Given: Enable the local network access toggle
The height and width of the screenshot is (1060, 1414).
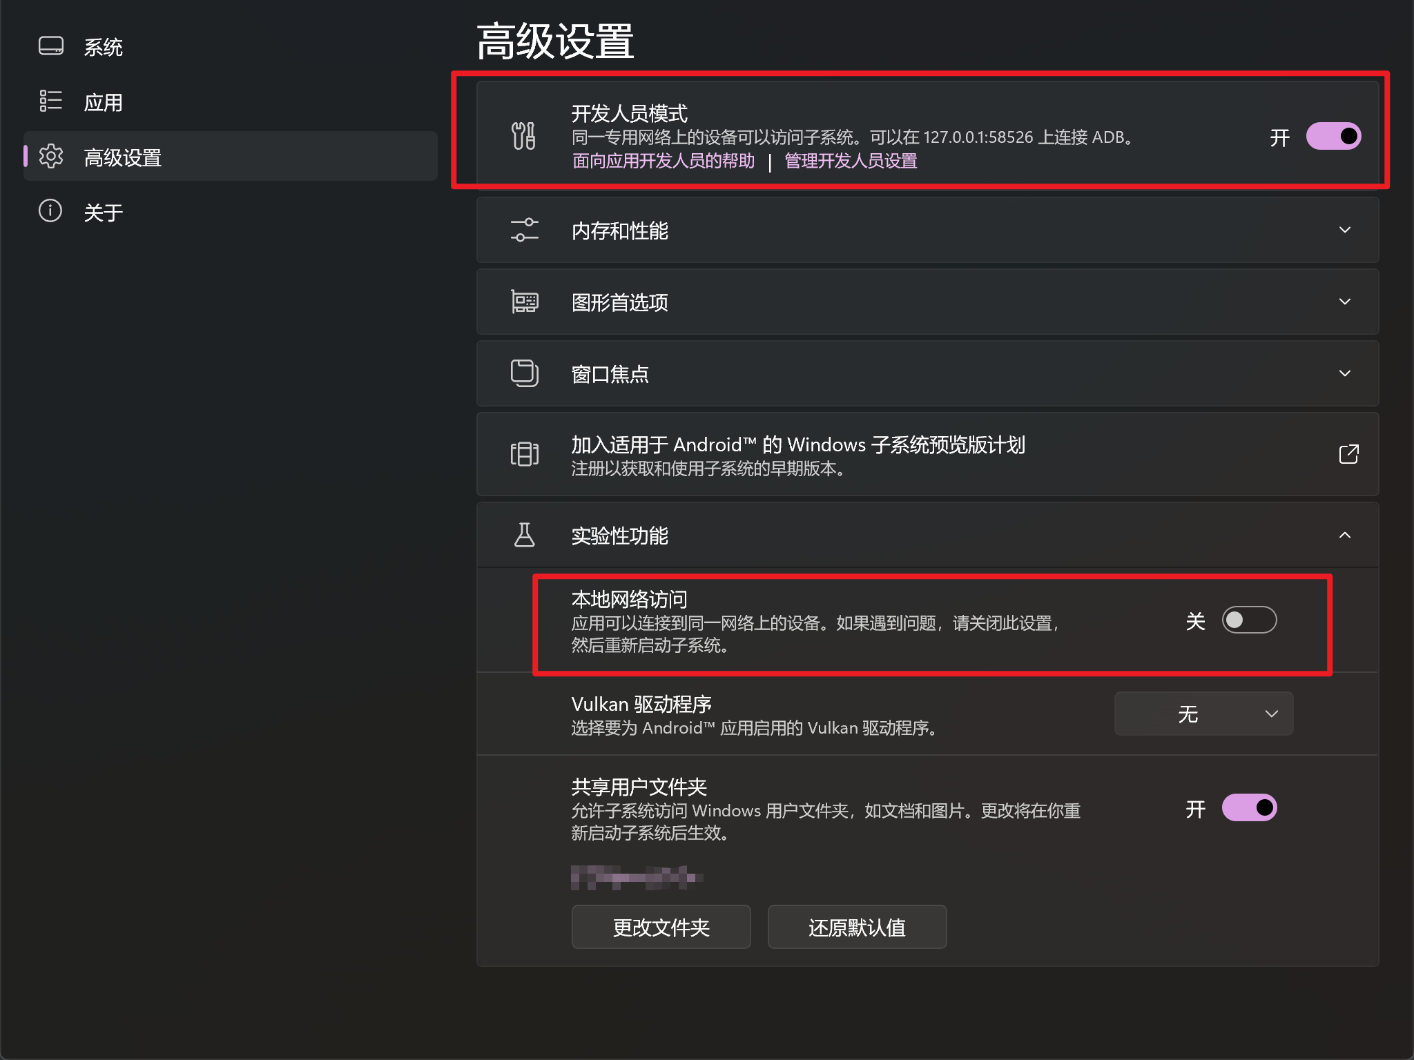Looking at the screenshot, I should click(x=1248, y=620).
